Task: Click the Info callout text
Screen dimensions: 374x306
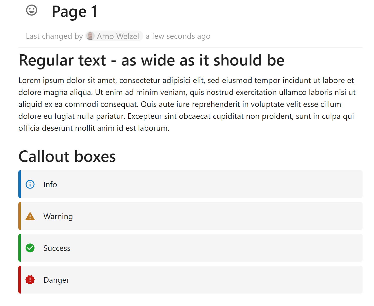Action: click(50, 185)
